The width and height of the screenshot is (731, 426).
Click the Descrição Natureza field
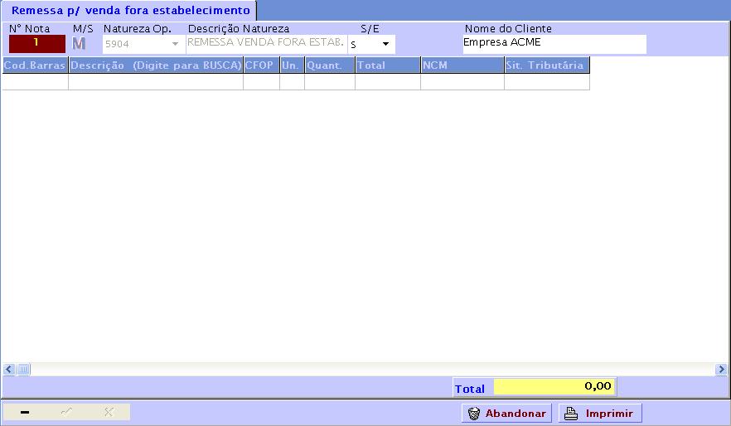coord(266,43)
